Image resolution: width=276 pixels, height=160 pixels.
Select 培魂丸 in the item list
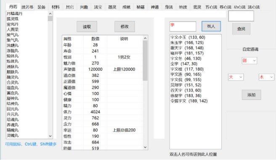coord(13,119)
